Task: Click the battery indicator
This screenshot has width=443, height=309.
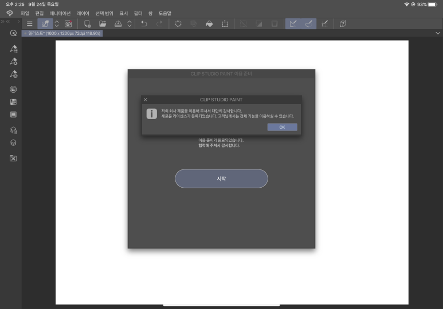Action: click(432, 4)
